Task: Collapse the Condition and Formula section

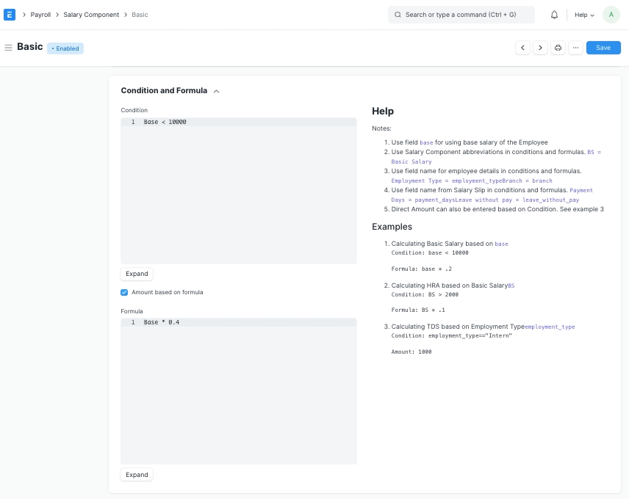Action: click(x=216, y=91)
